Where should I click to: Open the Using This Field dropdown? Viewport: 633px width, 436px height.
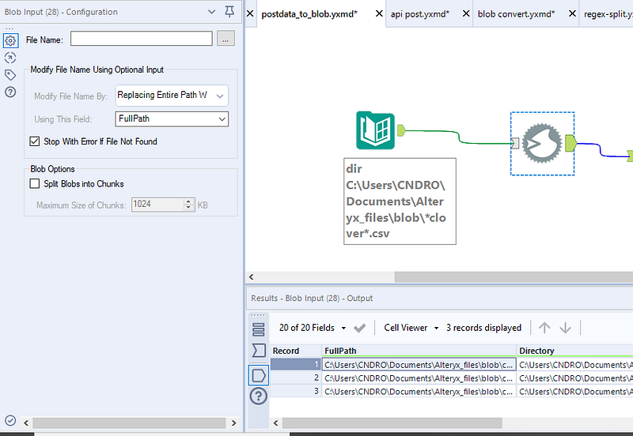[x=172, y=118]
